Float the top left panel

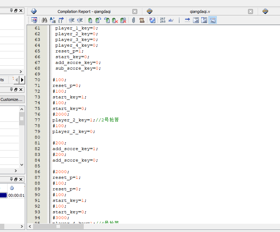16,10
